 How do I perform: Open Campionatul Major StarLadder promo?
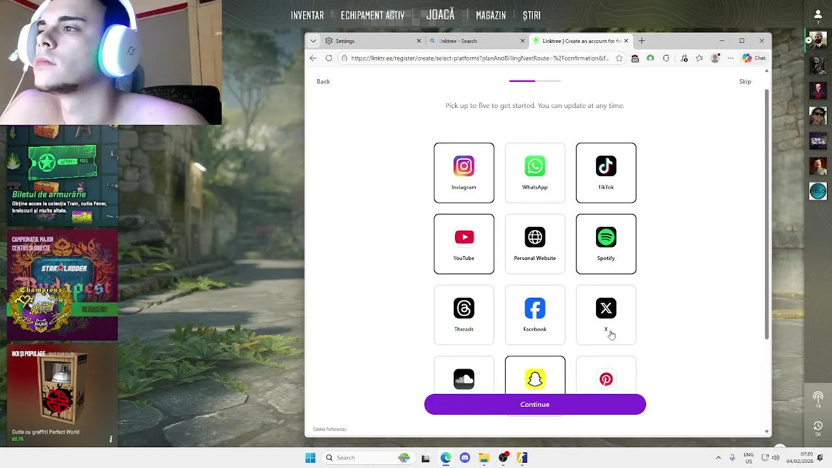point(62,286)
